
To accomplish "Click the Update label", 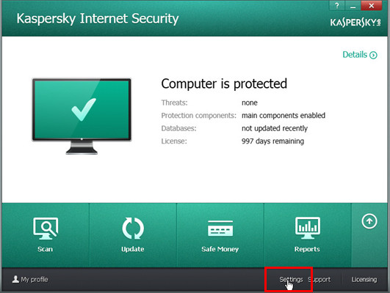I will (x=132, y=249).
